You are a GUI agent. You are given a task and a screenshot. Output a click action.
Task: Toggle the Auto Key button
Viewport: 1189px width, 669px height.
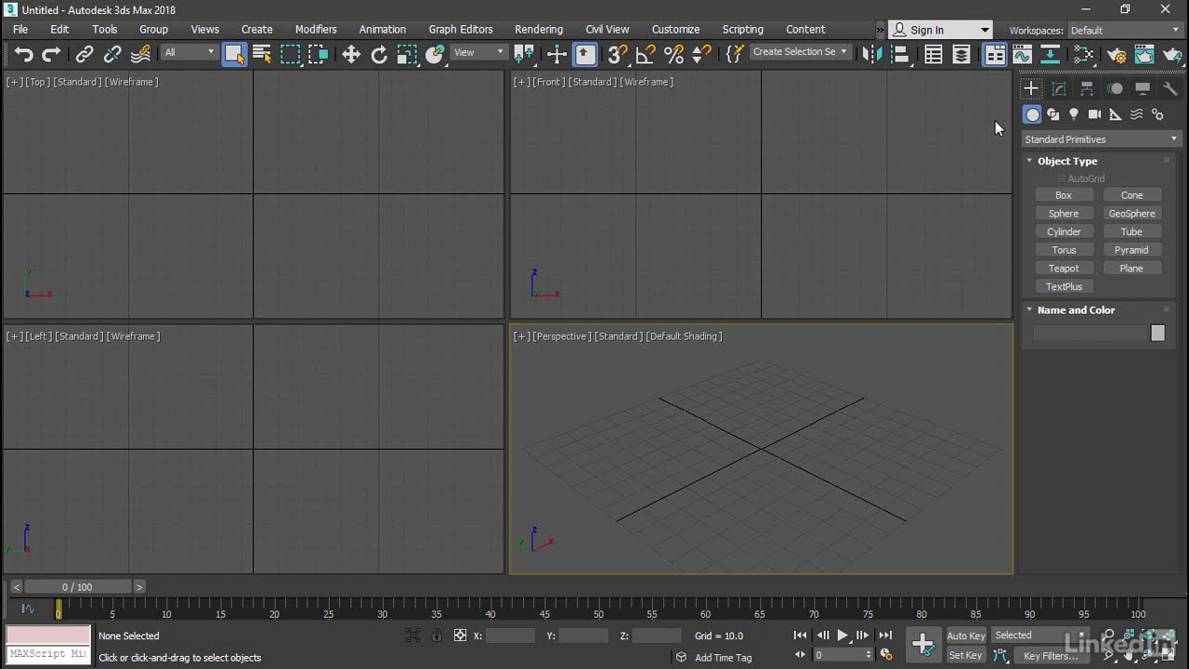tap(966, 636)
